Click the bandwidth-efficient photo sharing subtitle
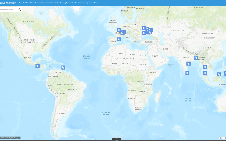The height and width of the screenshot is (141, 226). (x=59, y=3)
